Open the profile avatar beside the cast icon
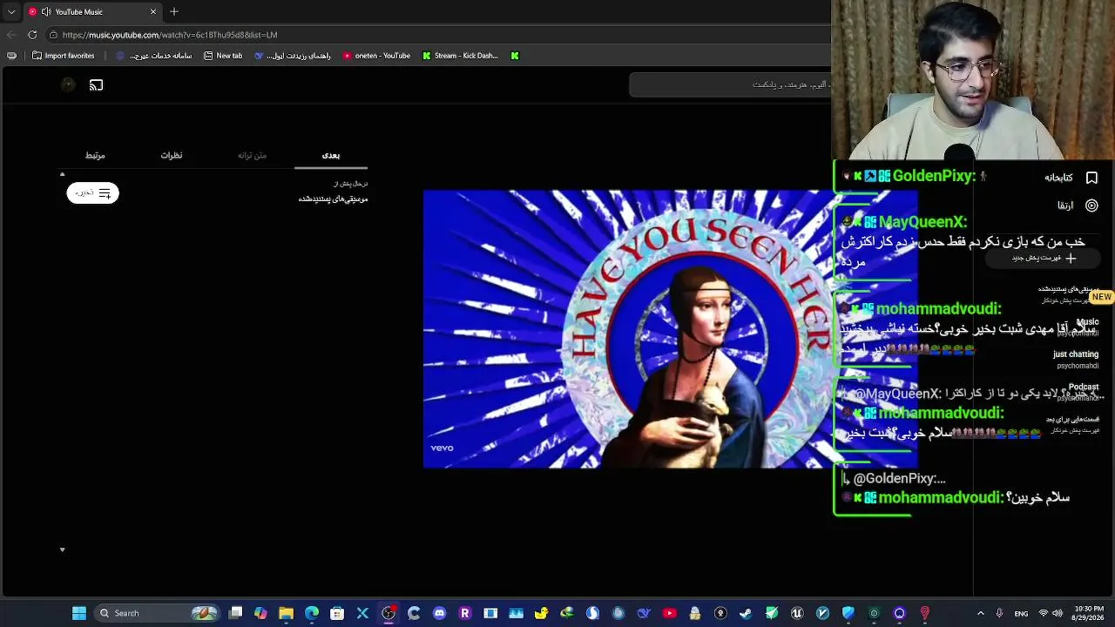The image size is (1115, 627). pos(68,84)
